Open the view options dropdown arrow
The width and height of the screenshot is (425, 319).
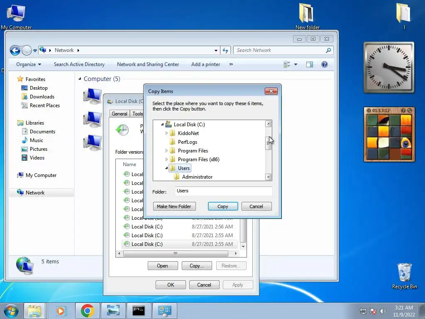click(296, 64)
